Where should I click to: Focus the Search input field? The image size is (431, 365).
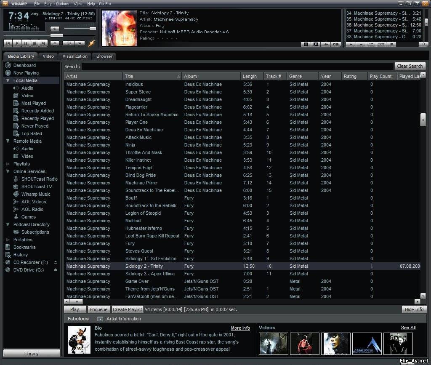[237, 67]
